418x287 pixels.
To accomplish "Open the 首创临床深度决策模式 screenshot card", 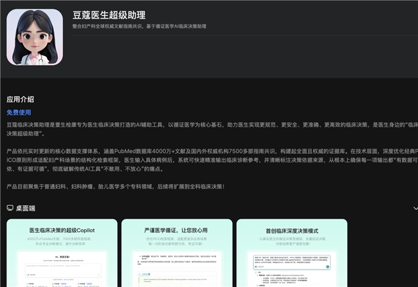I will (x=291, y=253).
